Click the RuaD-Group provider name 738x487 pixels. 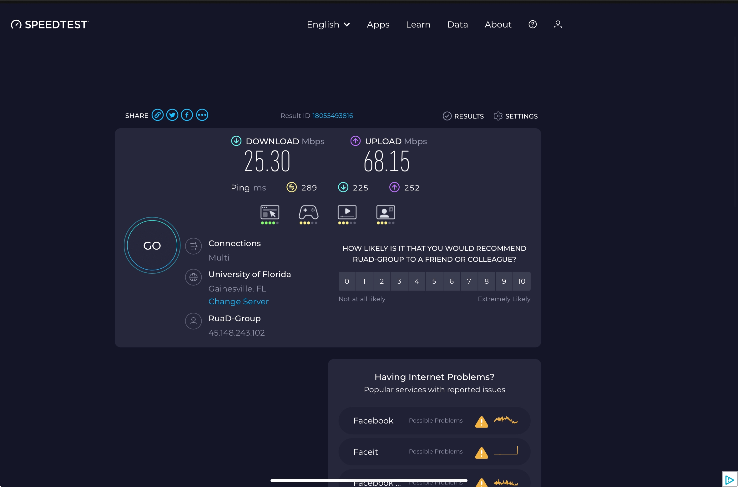tap(235, 318)
